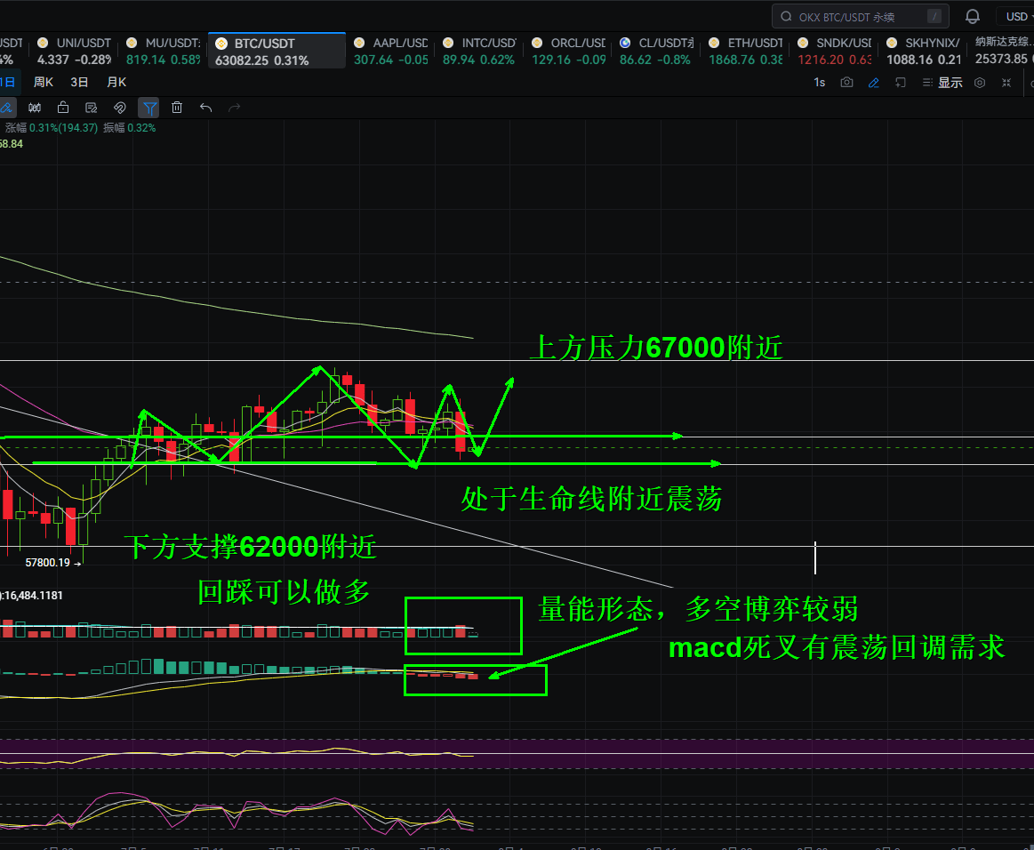
Task: Select the 1s interval button
Action: tap(819, 83)
